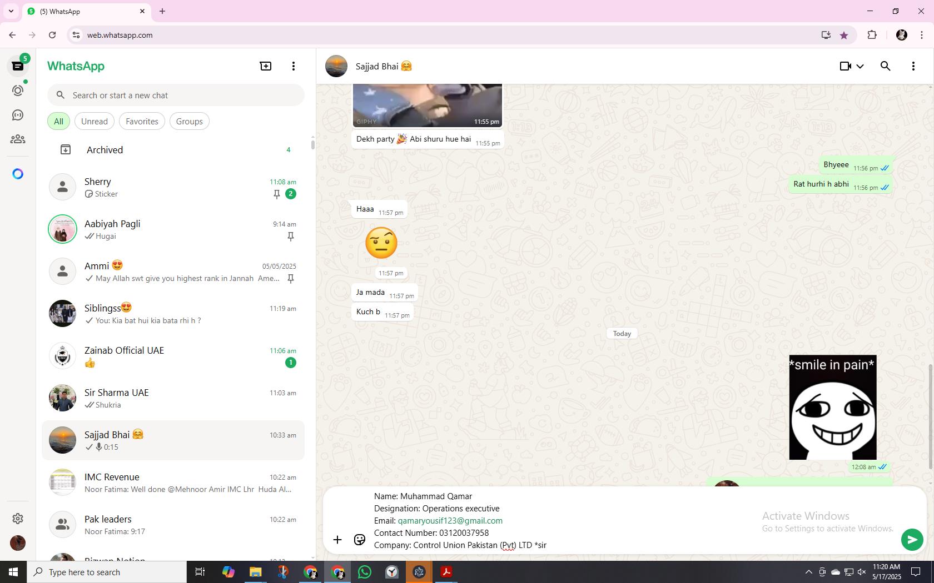Open Chrome profile avatar
Viewport: 934px width, 583px height.
(x=902, y=35)
